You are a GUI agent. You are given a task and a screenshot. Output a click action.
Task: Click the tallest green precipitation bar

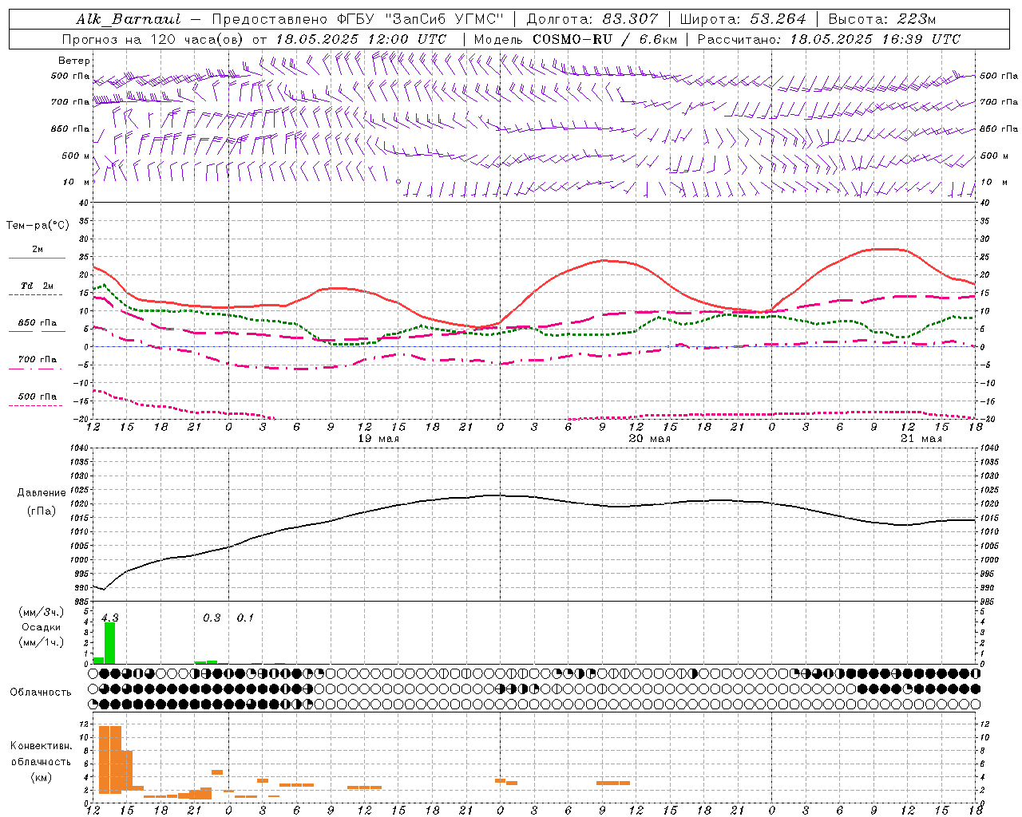[110, 643]
